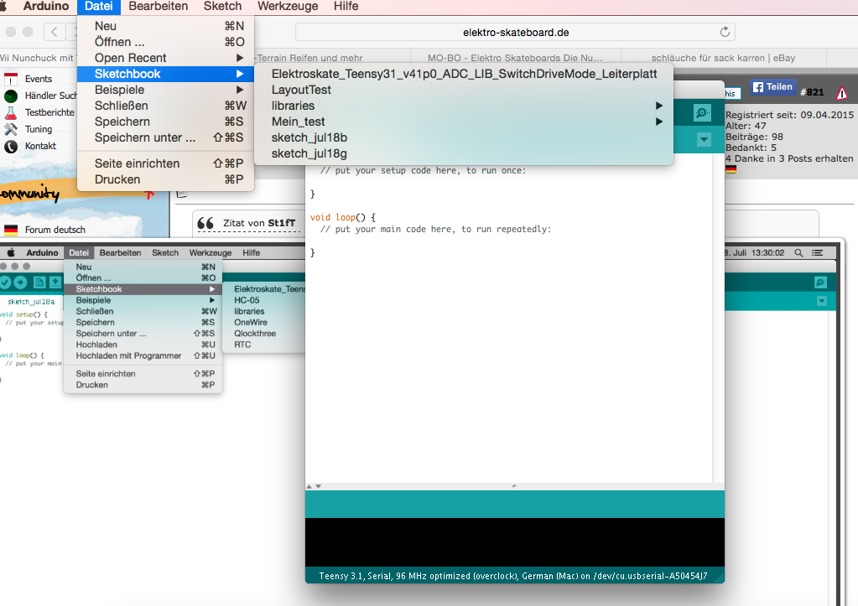This screenshot has height=606, width=858.
Task: Click console collapse arrows above the teal message bar
Action: coord(314,486)
